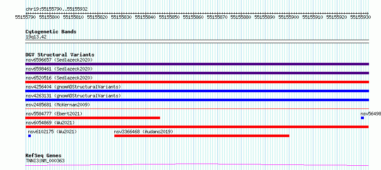This screenshot has height=170, width=381.
Task: Select the red nsv6520516 variant bar
Action: (x=197, y=82)
